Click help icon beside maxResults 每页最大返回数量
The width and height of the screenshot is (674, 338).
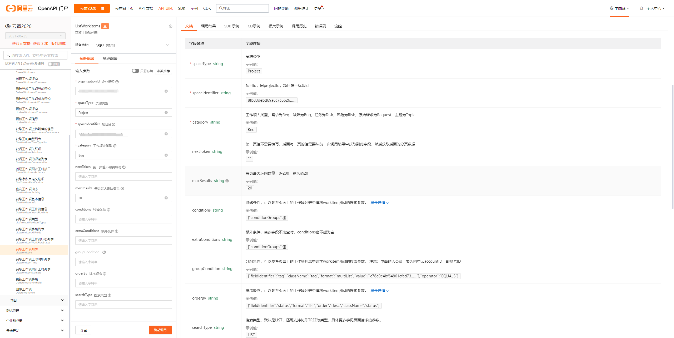tap(122, 188)
